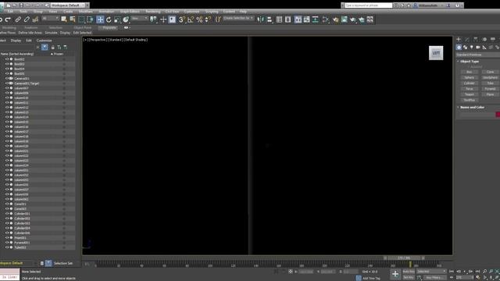Activate the Select and Rotate tool
This screenshot has height=281, width=500.
click(x=109, y=20)
